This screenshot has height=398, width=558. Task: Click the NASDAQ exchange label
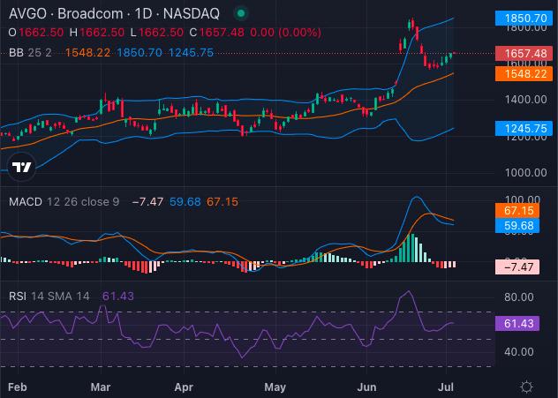[191, 14]
